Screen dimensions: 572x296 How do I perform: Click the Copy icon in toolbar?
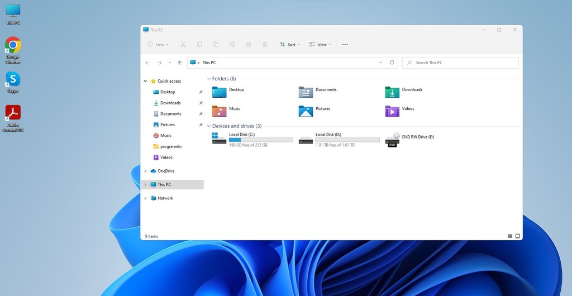[199, 45]
